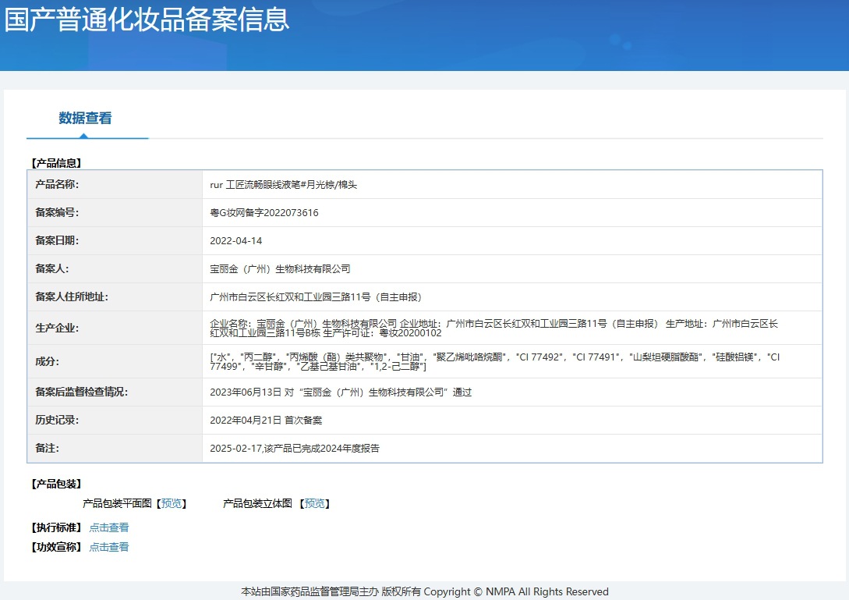Screen dimensions: 849x600
Task: Click the 备案编号 row label
Action: click(x=57, y=213)
